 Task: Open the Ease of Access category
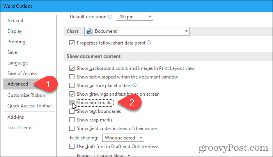[x=22, y=73]
